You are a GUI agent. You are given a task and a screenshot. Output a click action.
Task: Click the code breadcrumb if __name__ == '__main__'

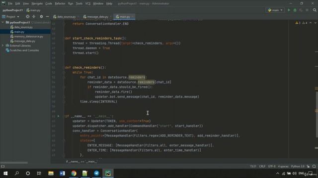pos(81,162)
